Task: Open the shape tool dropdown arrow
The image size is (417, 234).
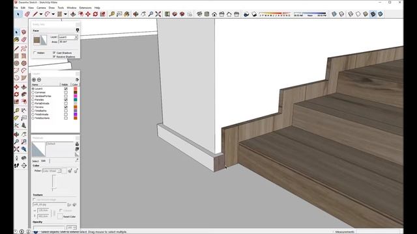Action: tap(65, 14)
